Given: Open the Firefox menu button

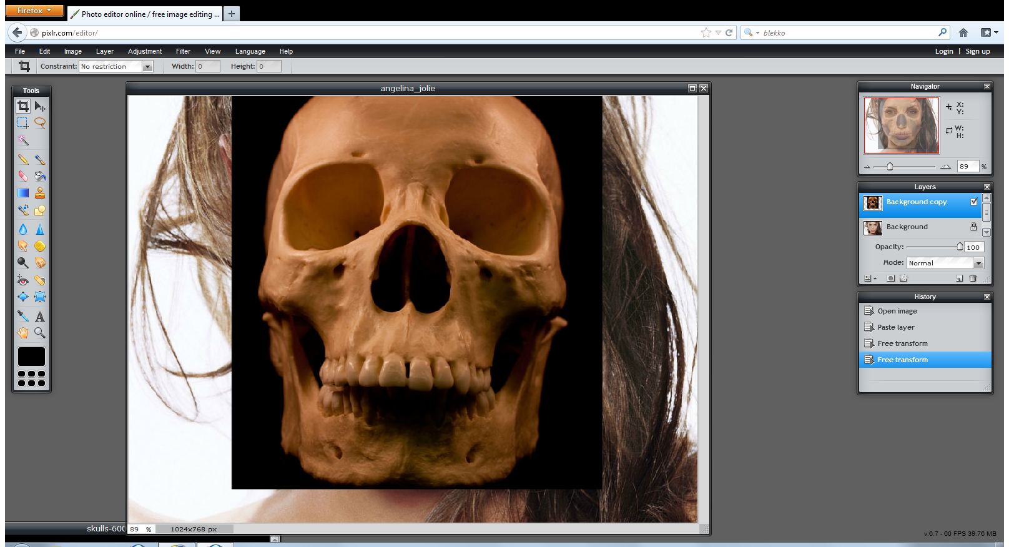Looking at the screenshot, I should click(x=34, y=10).
